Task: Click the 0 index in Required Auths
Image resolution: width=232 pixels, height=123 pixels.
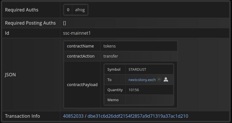Action: (68, 10)
